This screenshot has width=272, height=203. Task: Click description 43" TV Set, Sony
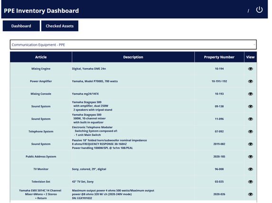pyautogui.click(x=83, y=182)
